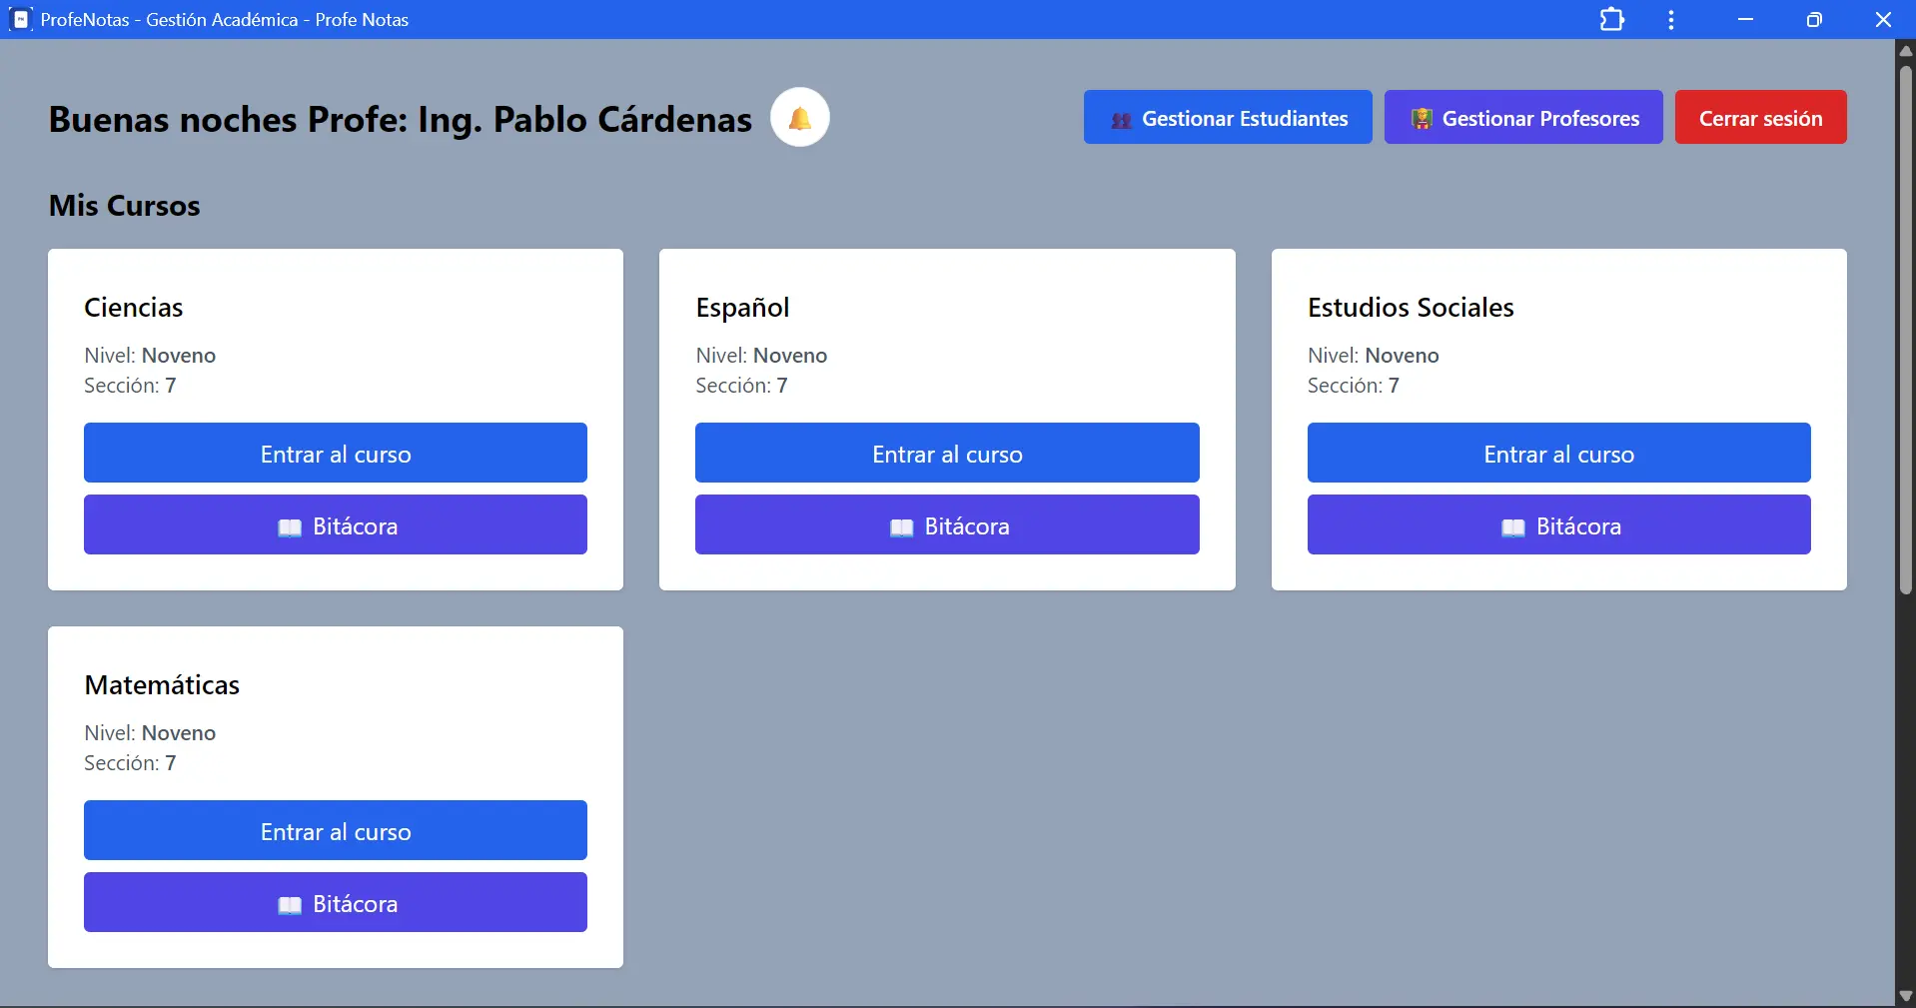Enter the Ciencias course
Viewport: 1916px width, 1008px height.
pos(336,453)
